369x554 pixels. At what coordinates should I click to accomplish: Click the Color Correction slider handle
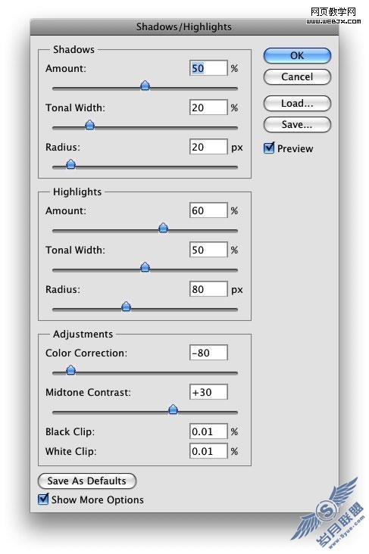(71, 370)
